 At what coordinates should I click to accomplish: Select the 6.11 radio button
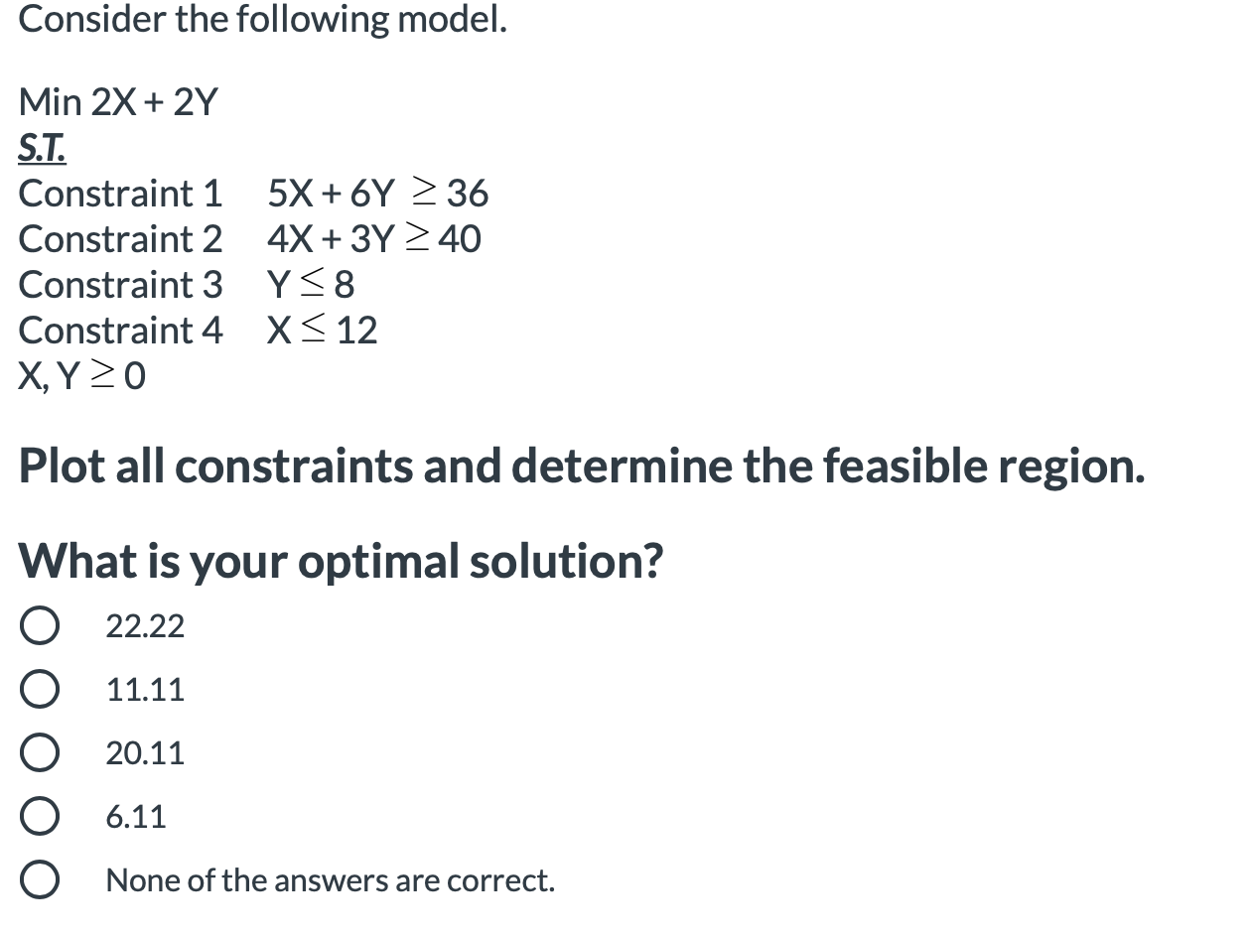click(x=40, y=816)
